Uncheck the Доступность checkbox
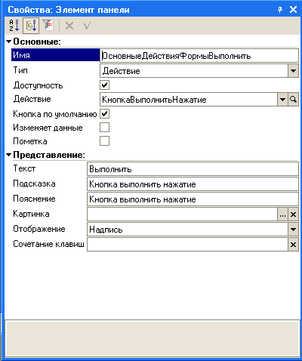The height and width of the screenshot is (361, 302). click(x=104, y=85)
